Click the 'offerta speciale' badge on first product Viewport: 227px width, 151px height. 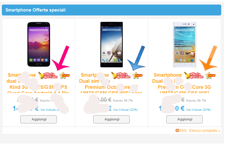coord(48,75)
